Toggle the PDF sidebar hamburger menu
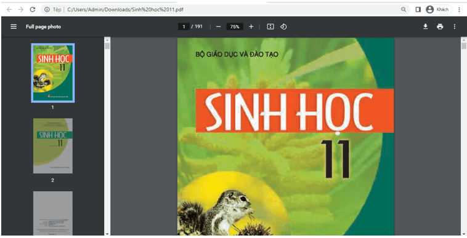 pyautogui.click(x=14, y=26)
